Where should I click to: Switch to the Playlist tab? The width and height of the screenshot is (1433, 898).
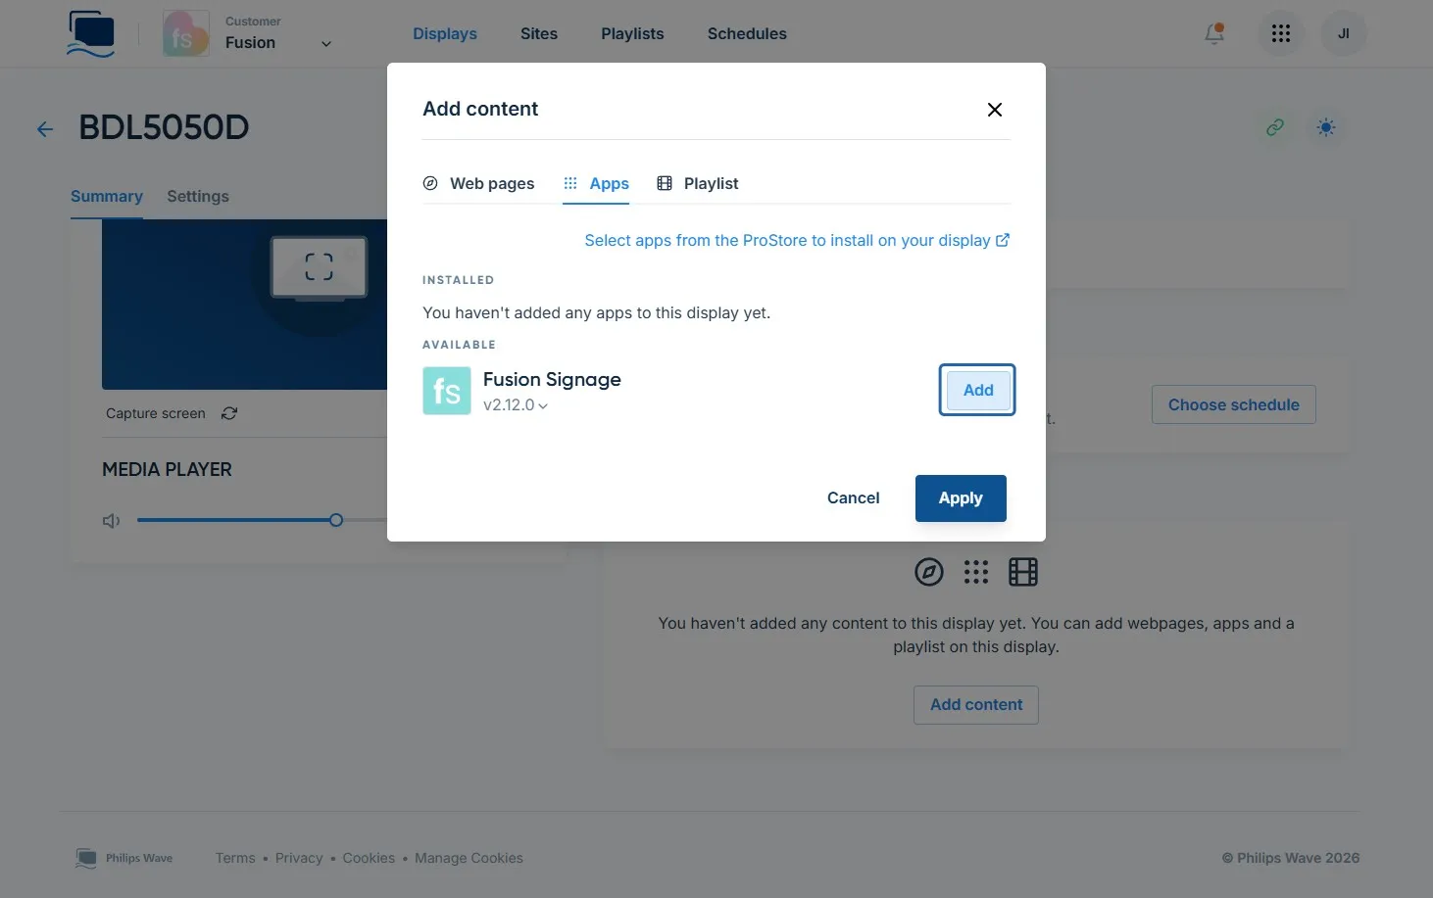(x=698, y=183)
